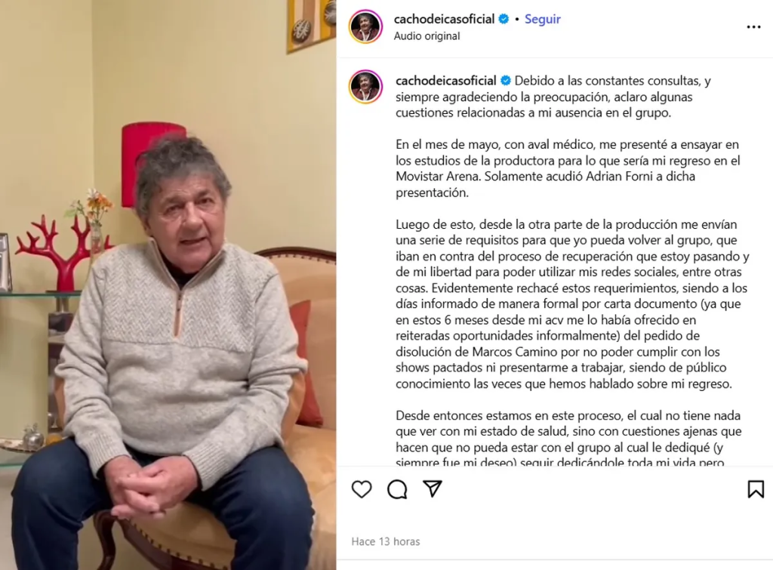
Task: Save the post with the bookmark icon
Action: (756, 489)
